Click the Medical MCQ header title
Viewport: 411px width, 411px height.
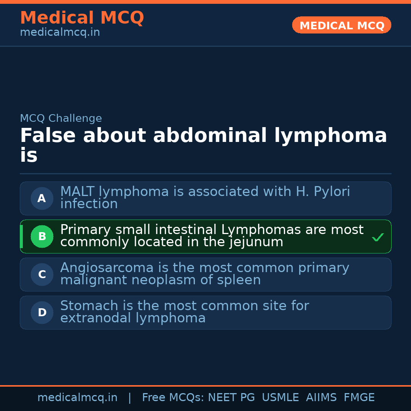coord(82,18)
